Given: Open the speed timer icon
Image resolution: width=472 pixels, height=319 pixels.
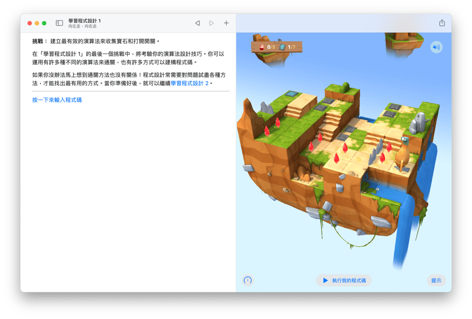Looking at the screenshot, I should tap(248, 280).
